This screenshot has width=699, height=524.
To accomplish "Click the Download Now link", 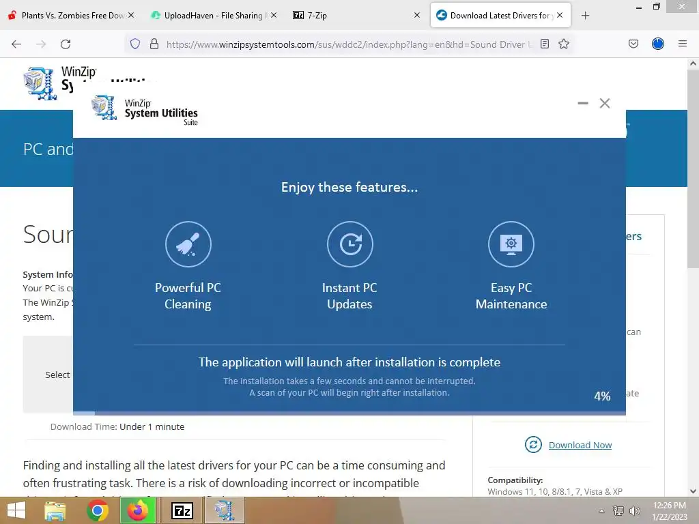I will (580, 445).
